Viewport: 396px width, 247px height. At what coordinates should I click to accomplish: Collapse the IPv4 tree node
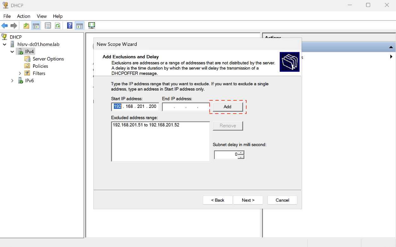pyautogui.click(x=12, y=52)
